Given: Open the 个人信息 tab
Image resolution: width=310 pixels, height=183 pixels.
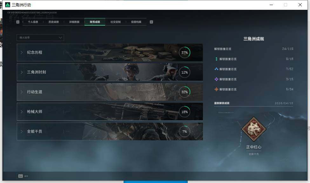Looking at the screenshot, I should (x=33, y=22).
